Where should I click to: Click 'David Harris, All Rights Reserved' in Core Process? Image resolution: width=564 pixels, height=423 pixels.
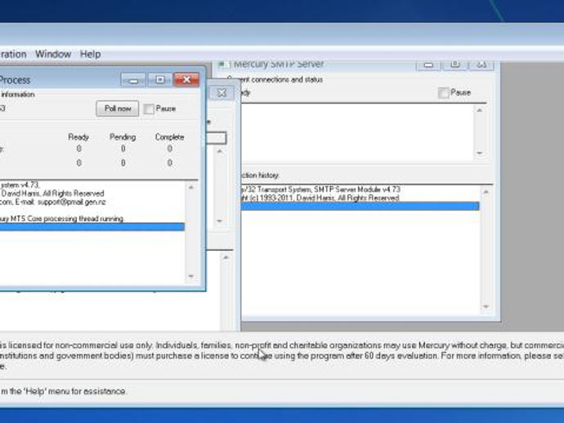point(53,194)
